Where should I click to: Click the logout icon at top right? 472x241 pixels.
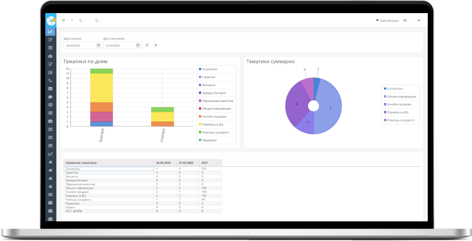point(419,20)
